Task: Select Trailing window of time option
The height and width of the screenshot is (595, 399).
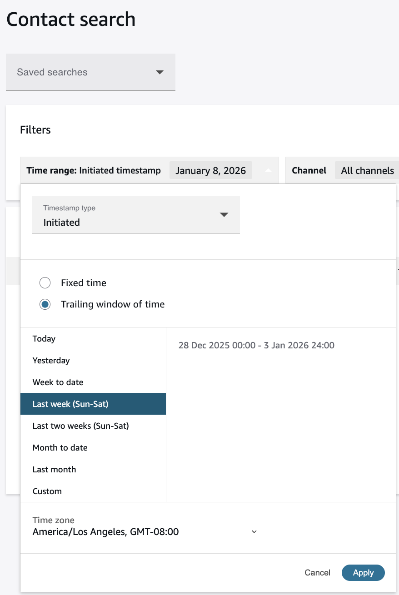Action: click(45, 304)
